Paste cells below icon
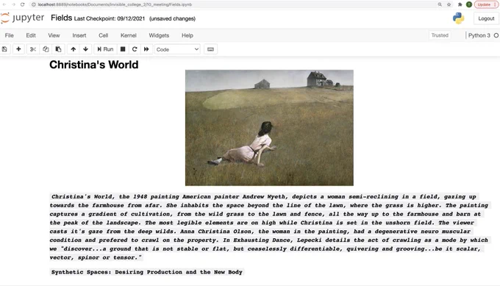500x286 pixels. [58, 49]
